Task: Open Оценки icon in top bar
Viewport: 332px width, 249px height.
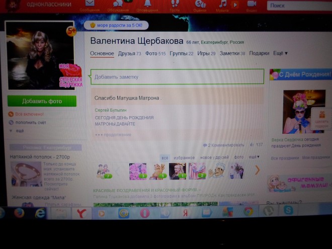Action: coord(200,4)
